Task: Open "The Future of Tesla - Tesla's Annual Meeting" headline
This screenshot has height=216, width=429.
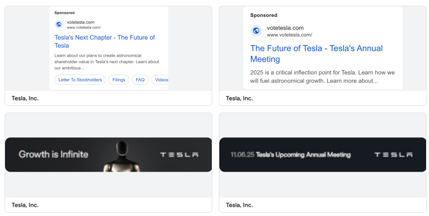Action: click(316, 53)
